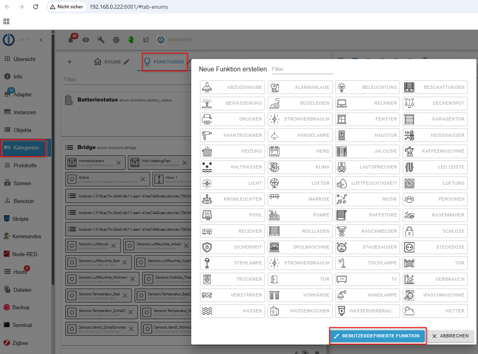The width and height of the screenshot is (478, 354).
Task: Open the wrench settings icon in toolbar
Action: coord(101,40)
